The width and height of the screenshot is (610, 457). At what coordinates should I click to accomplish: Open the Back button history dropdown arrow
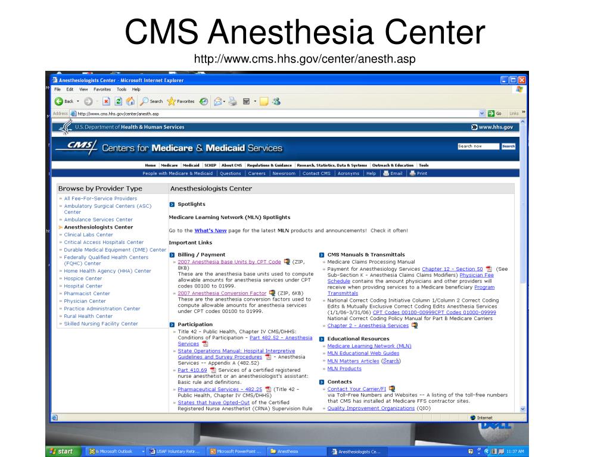(x=78, y=101)
